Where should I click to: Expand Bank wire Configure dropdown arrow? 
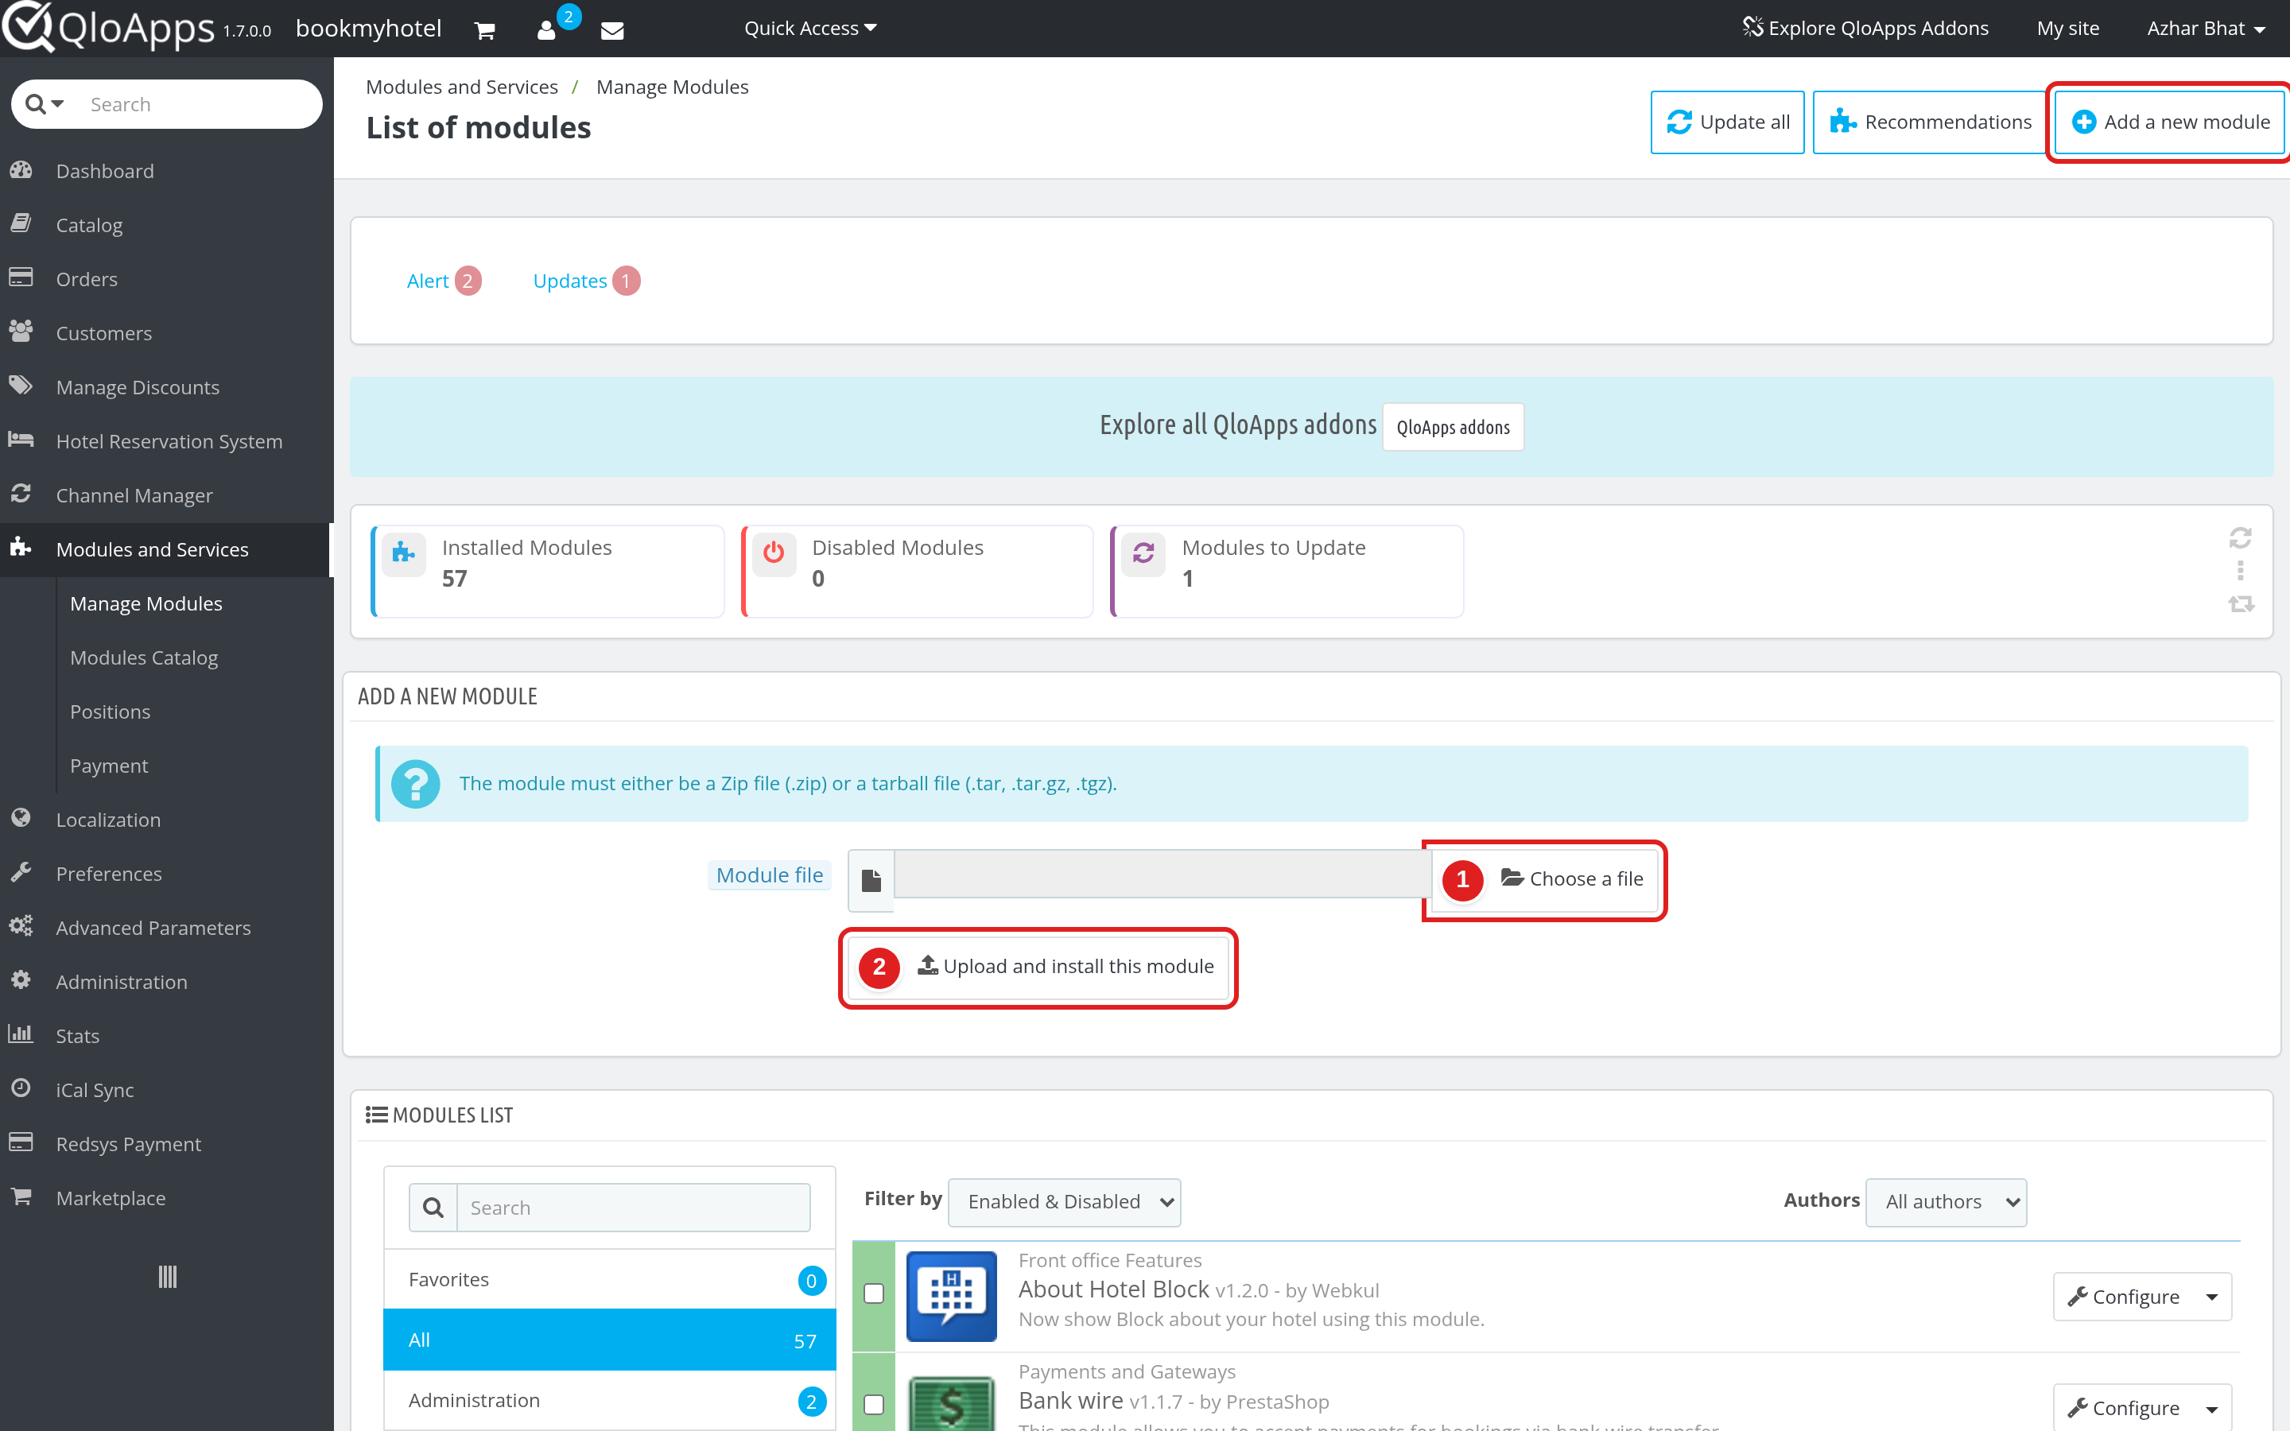(x=2211, y=1408)
